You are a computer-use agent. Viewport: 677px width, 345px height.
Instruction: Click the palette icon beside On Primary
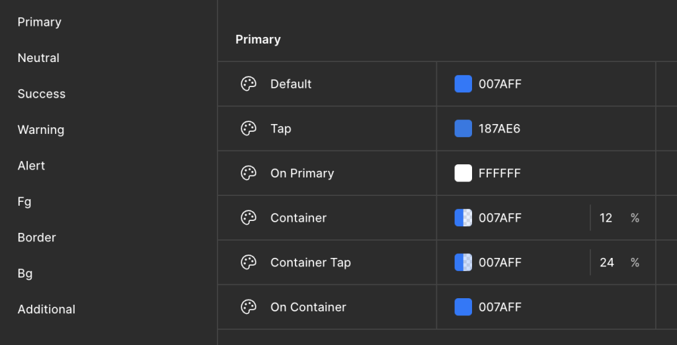(249, 173)
